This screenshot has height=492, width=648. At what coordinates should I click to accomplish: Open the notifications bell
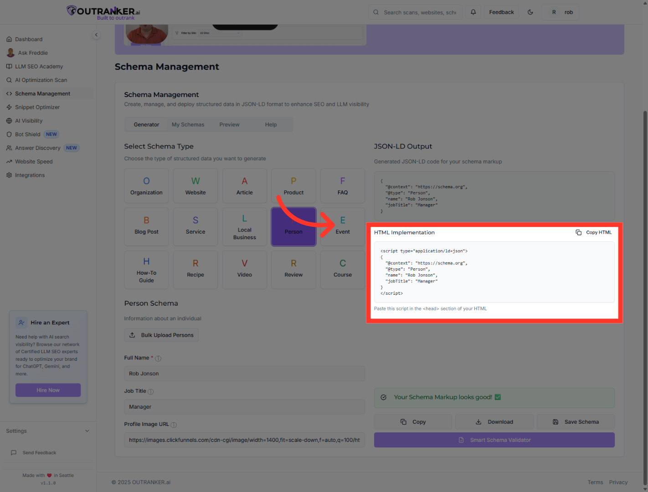(473, 12)
